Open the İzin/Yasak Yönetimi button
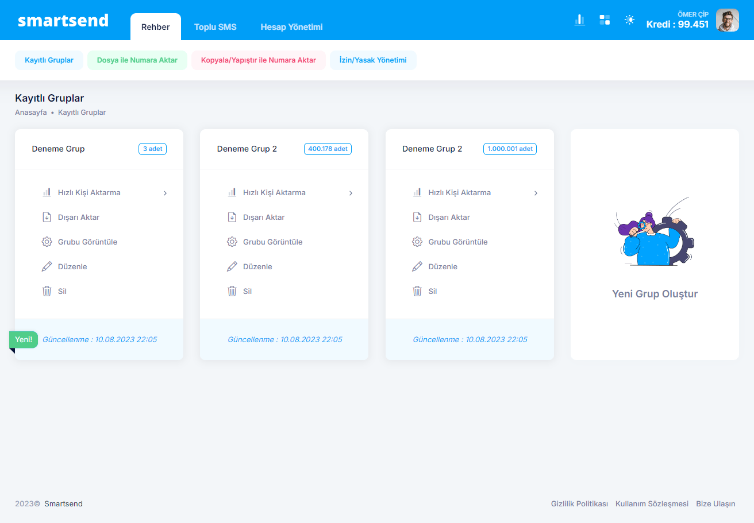This screenshot has width=754, height=523. pyautogui.click(x=373, y=60)
